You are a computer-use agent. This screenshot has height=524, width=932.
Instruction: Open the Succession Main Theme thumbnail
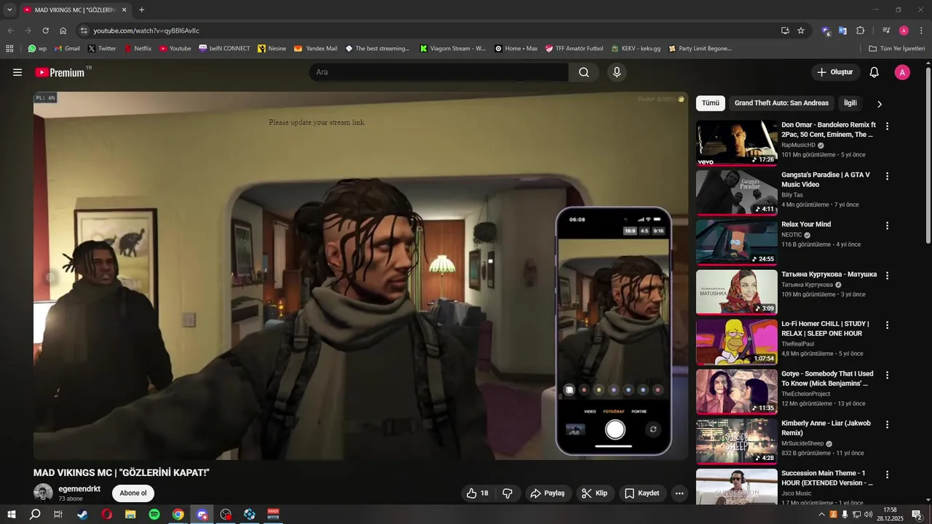pos(737,487)
